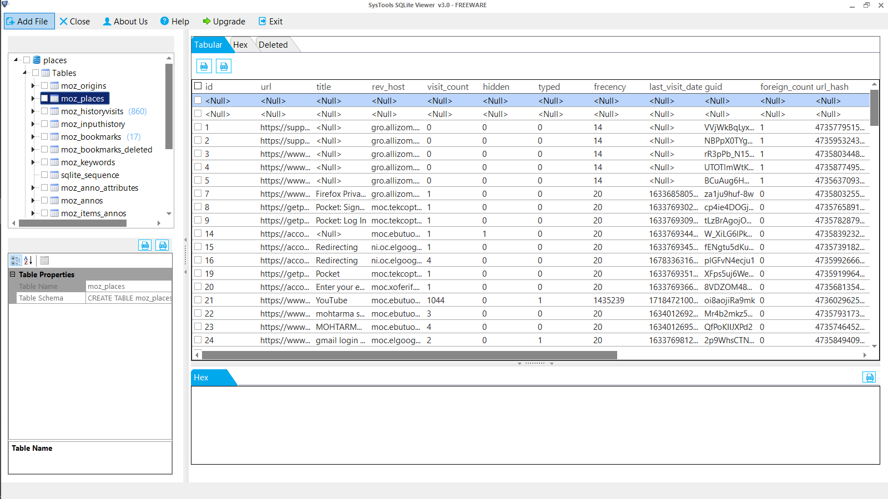Click the grid icon next to the Tables node
Viewport: 888px width, 499px height.
46,73
